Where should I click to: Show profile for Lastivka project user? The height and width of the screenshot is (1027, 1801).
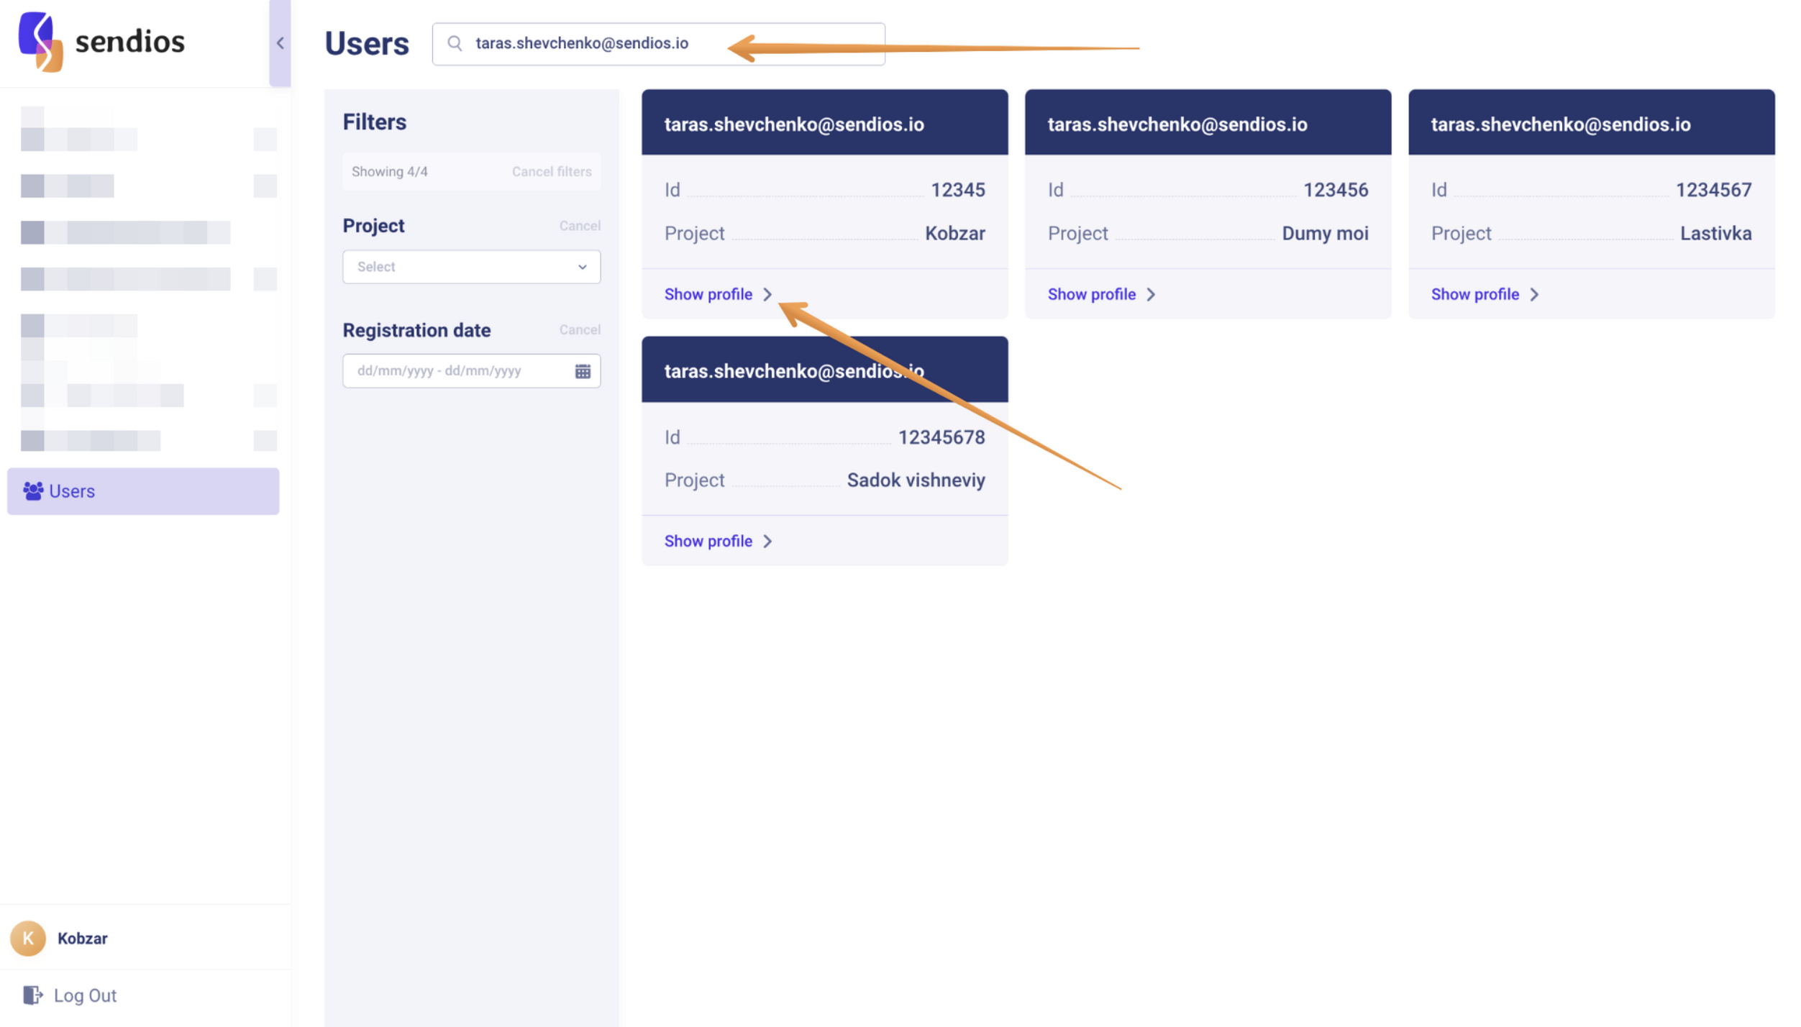click(1474, 295)
